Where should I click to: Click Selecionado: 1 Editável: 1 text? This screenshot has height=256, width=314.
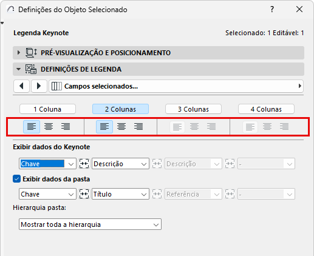click(265, 33)
